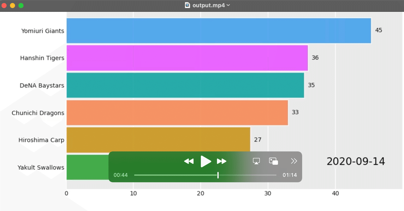Click the rewind icon
The height and width of the screenshot is (211, 404).
189,161
